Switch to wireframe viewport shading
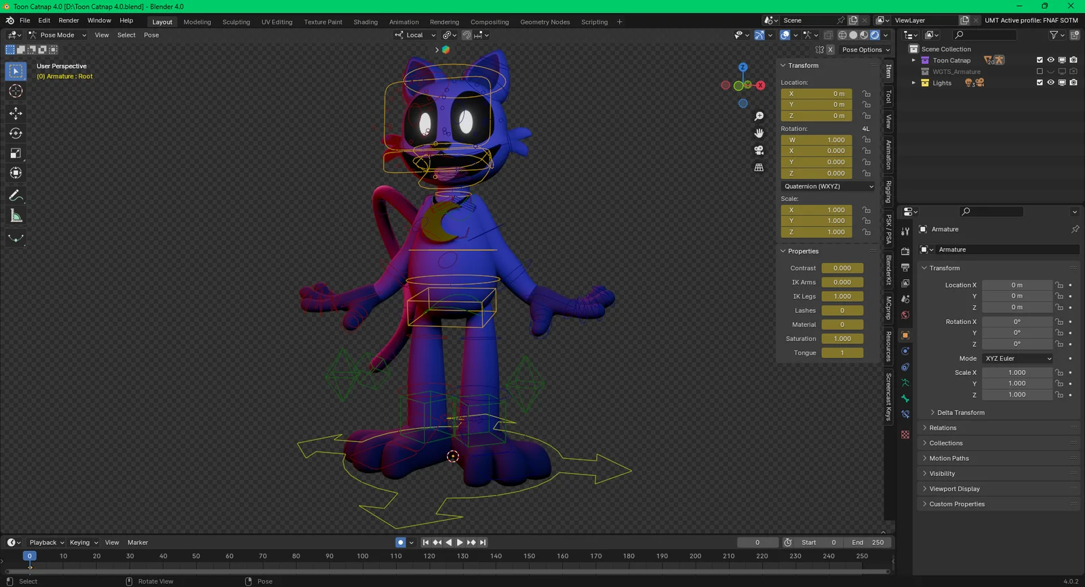1085x587 pixels. [x=842, y=35]
